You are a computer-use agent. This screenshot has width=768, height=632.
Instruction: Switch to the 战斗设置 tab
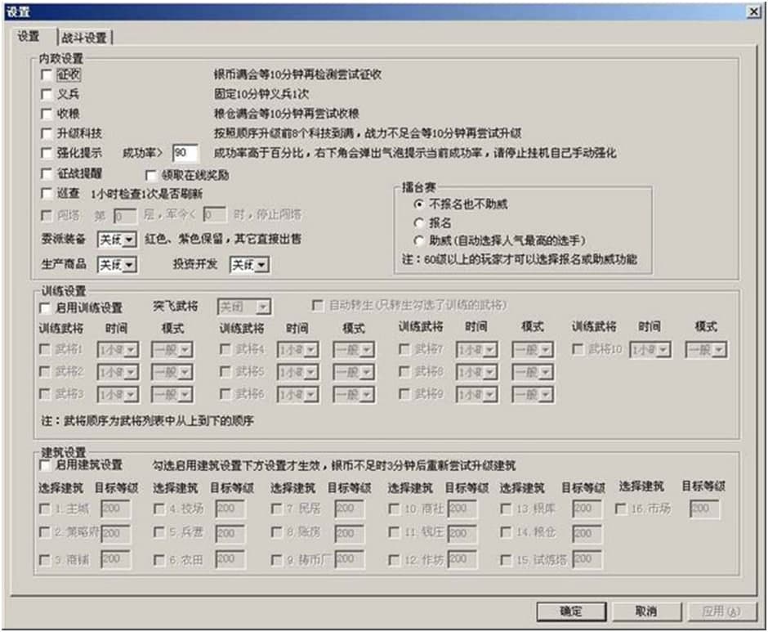(84, 38)
